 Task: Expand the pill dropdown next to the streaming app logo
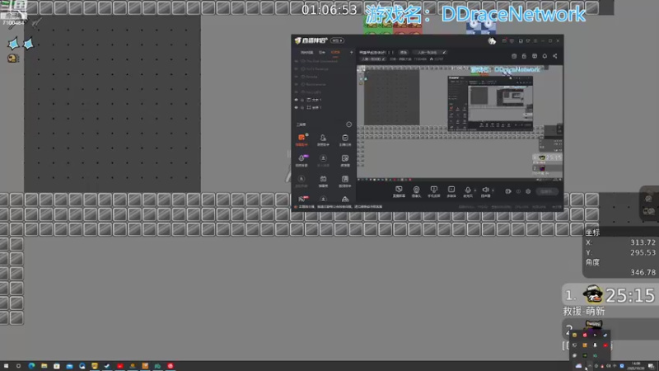pyautogui.click(x=337, y=40)
